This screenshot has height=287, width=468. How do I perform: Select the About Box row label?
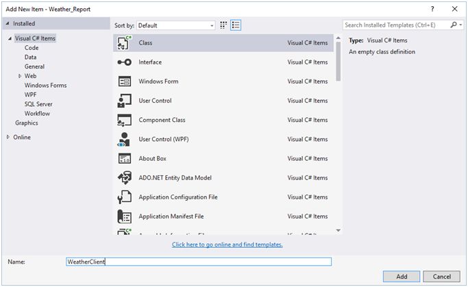(x=153, y=158)
